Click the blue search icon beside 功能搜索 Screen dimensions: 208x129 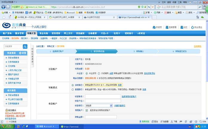[x=25, y=46]
